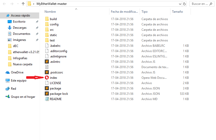Open etherwallet-v3.21.05 folder in sidebar
The image size is (216, 140).
coord(26,52)
